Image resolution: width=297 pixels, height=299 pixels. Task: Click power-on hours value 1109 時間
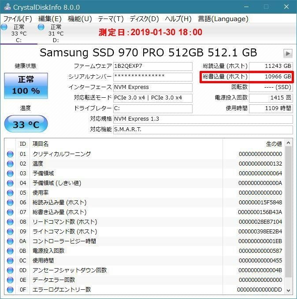coord(271,108)
